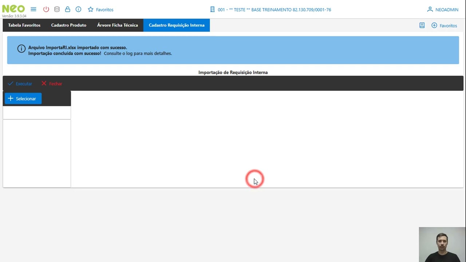Viewport: 466px width, 262px height.
Task: Click the presenter webcam thumbnail
Action: pos(442,245)
